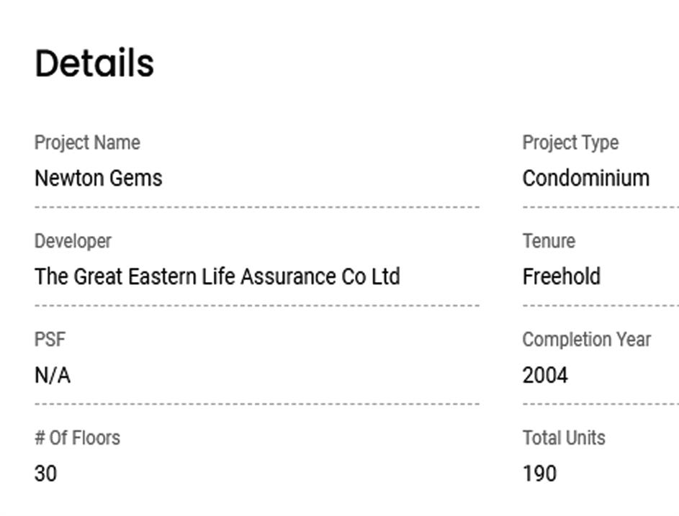The width and height of the screenshot is (679, 516).
Task: Click the Details section heading
Action: point(94,63)
